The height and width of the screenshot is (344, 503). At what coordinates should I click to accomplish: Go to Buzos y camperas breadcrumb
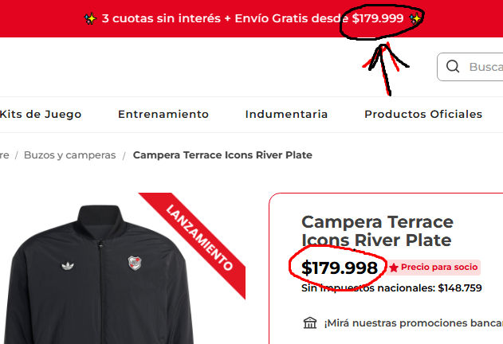pos(69,155)
